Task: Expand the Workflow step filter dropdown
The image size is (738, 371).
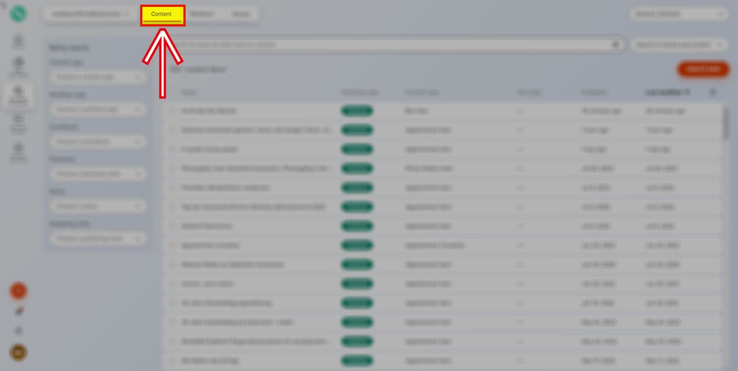Action: coord(97,109)
